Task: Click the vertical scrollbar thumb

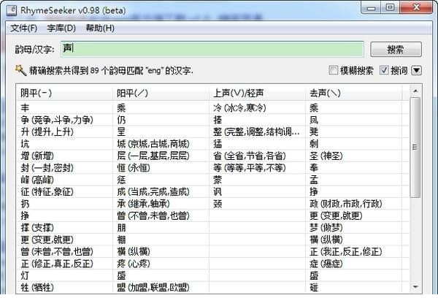Action: pos(415,148)
